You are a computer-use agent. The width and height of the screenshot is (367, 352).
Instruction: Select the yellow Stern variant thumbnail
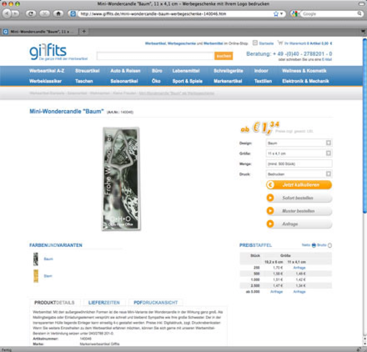tap(36, 276)
